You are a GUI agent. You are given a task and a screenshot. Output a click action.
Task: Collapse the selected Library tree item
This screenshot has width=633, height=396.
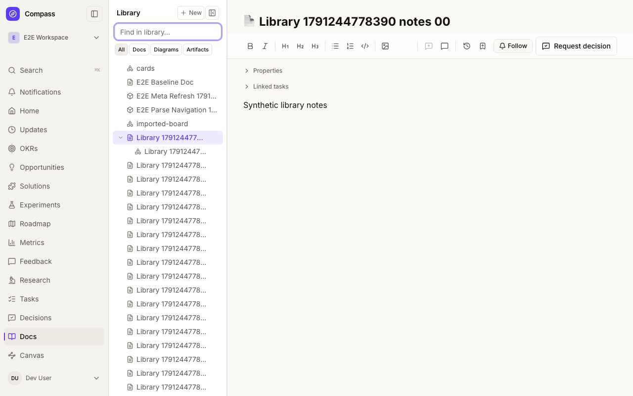(121, 138)
